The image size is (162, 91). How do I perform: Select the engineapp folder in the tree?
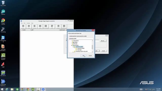point(79,50)
